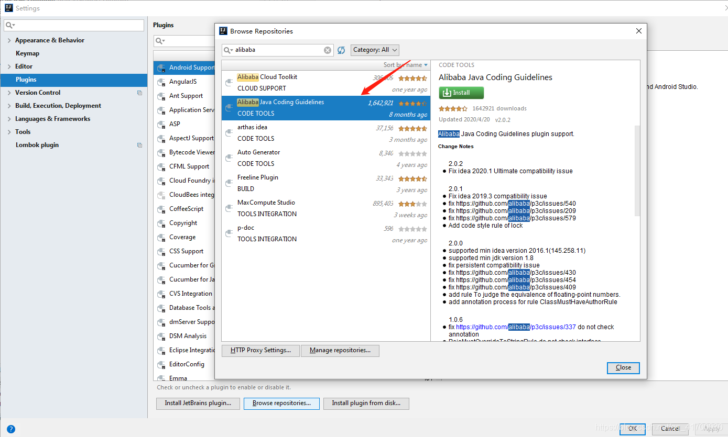The image size is (728, 437).
Task: Click the refresh repositories icon
Action: tap(341, 50)
